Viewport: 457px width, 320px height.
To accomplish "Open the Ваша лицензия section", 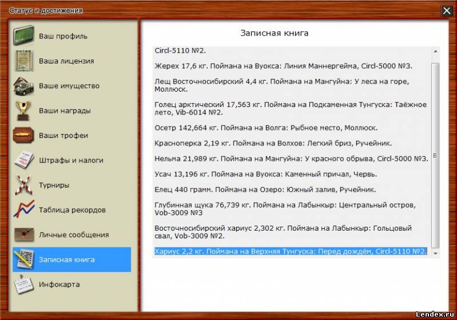I will click(66, 61).
